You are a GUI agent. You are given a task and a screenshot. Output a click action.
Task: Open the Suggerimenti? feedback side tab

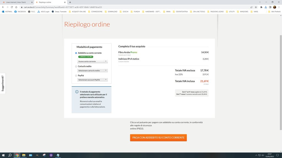tap(3, 83)
